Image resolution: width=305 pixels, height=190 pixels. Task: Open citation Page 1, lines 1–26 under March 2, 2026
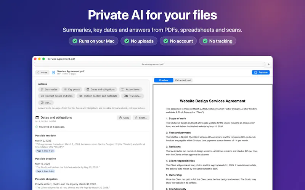(x=45, y=151)
